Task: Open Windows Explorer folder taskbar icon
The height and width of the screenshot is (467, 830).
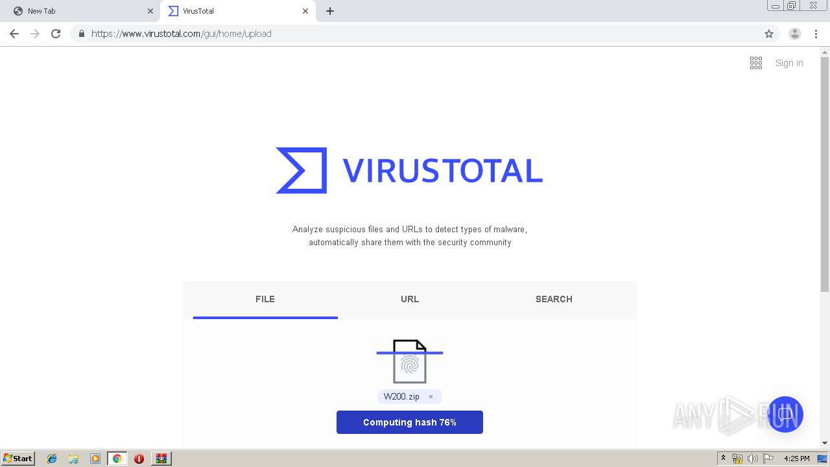Action: pos(73,459)
